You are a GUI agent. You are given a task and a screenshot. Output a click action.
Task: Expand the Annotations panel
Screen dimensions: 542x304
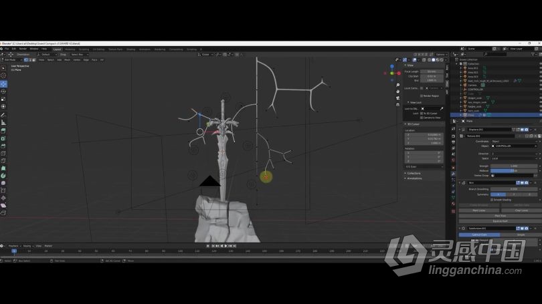414,178
